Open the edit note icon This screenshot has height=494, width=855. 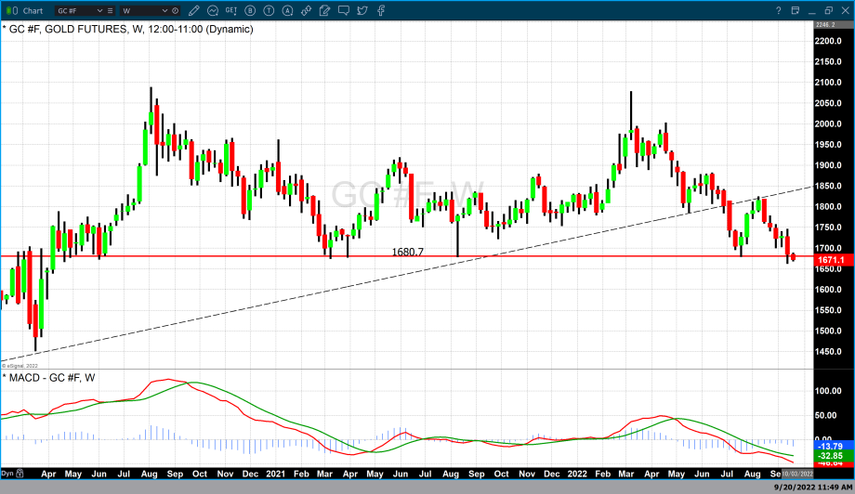point(325,10)
